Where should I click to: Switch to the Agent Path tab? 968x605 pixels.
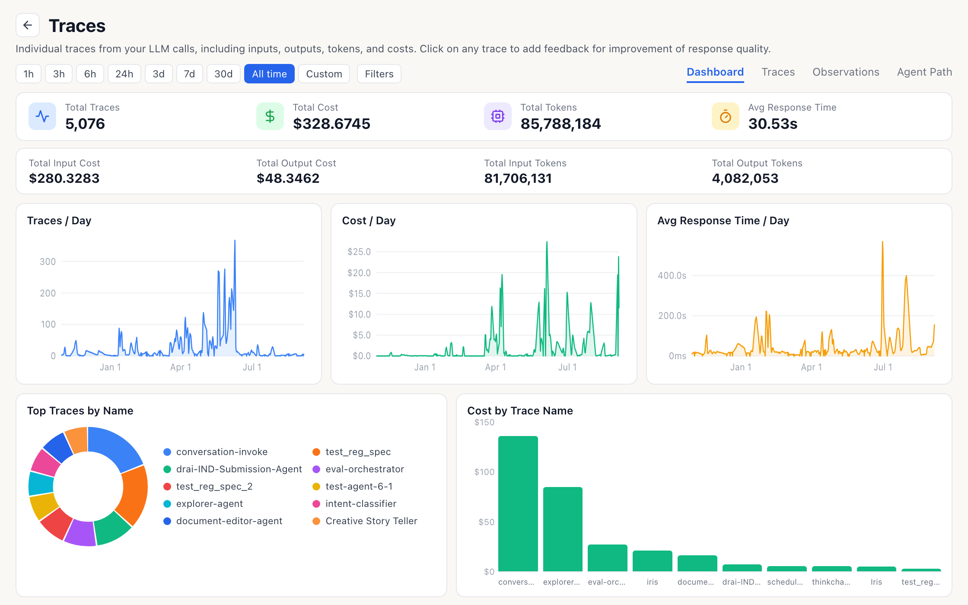point(924,72)
